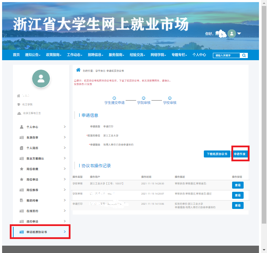Image resolution: width=267 pixels, height=253 pixels.
Task: Click the keyword search input field
Action: (x=227, y=55)
